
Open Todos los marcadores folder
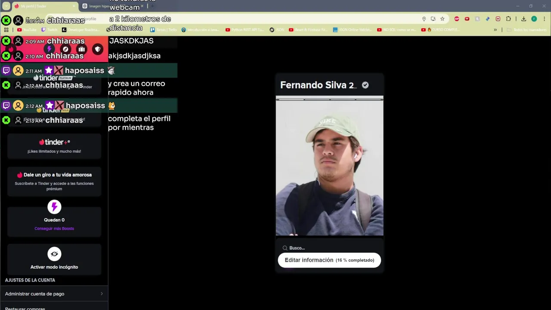[526, 30]
